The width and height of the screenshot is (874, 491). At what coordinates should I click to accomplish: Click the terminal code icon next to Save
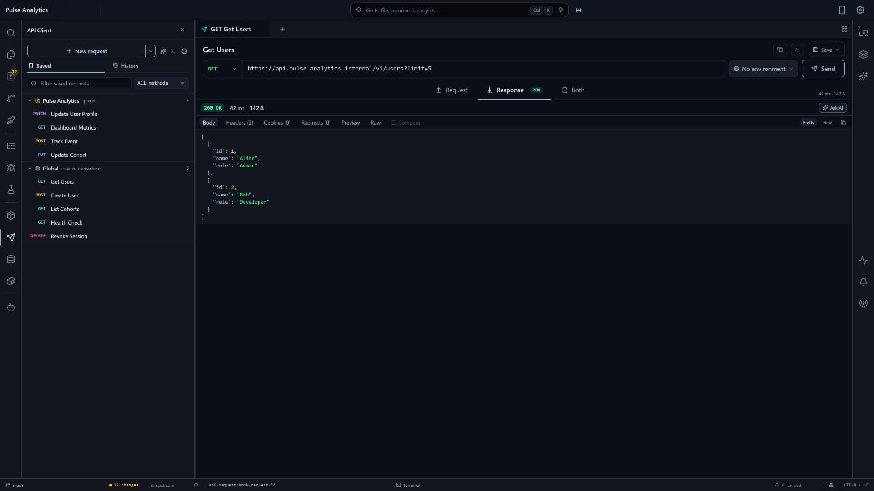[798, 50]
